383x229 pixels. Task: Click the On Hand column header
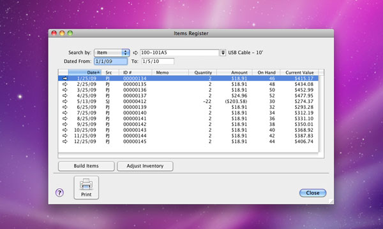[x=266, y=73]
